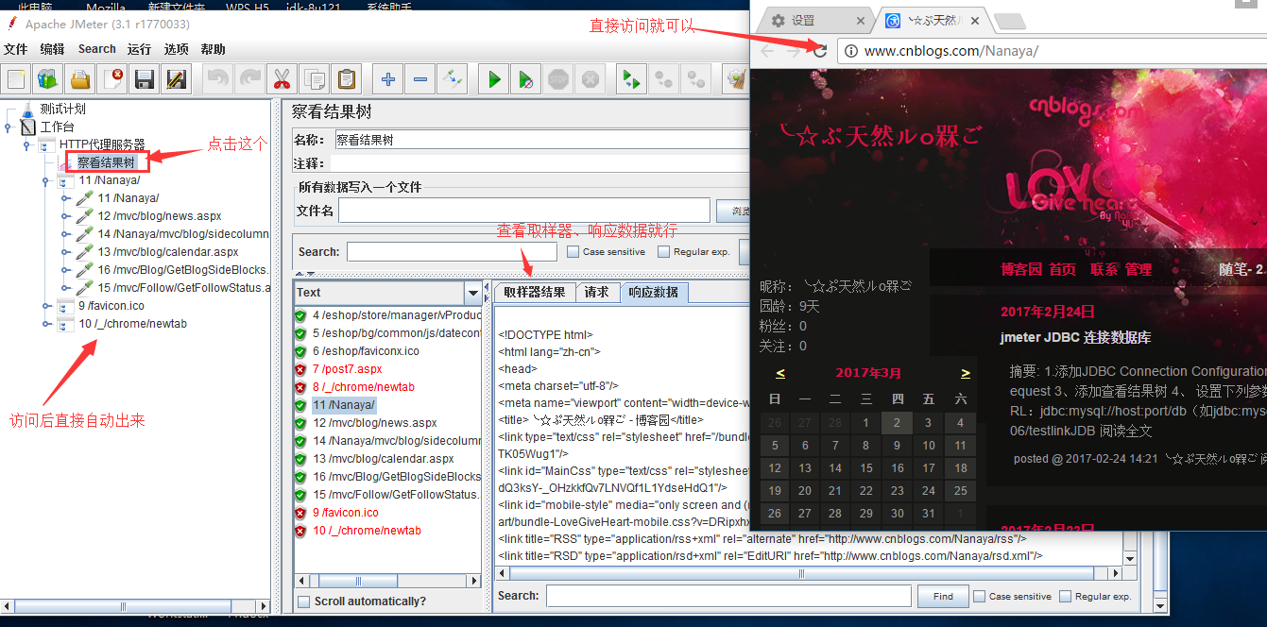Click Start no pauses icon

pos(525,79)
